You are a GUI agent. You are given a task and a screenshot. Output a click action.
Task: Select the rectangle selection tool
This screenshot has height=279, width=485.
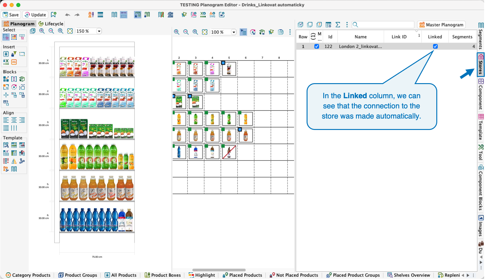click(6, 37)
